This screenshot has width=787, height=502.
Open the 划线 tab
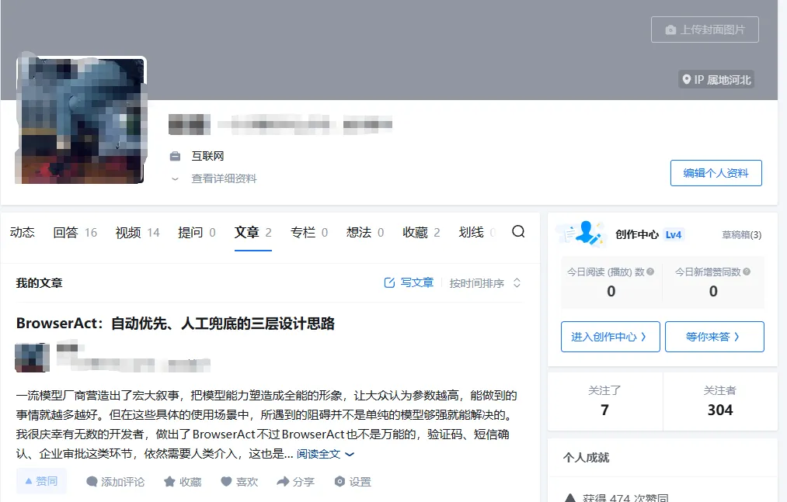[x=477, y=232]
